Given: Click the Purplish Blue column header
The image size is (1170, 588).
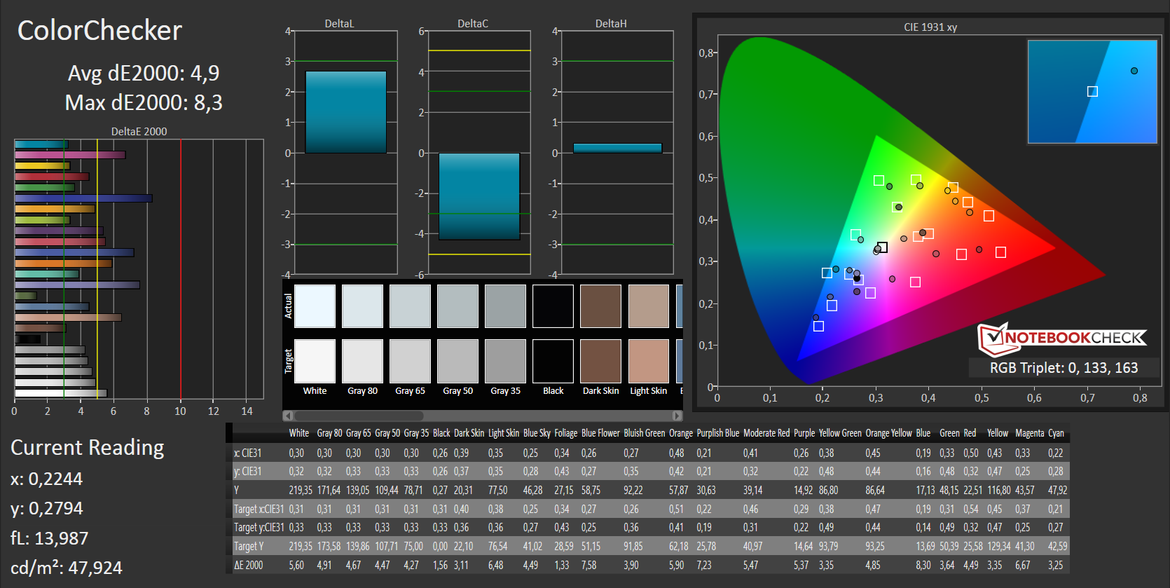Looking at the screenshot, I should click(x=717, y=433).
